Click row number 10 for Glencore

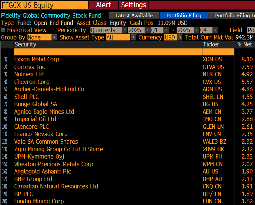[x=5, y=127]
